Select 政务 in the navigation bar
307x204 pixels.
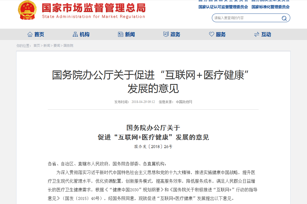click(175, 34)
